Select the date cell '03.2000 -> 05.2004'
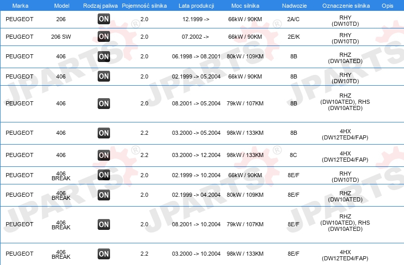Viewport: 404px width, 265px height. tap(196, 133)
